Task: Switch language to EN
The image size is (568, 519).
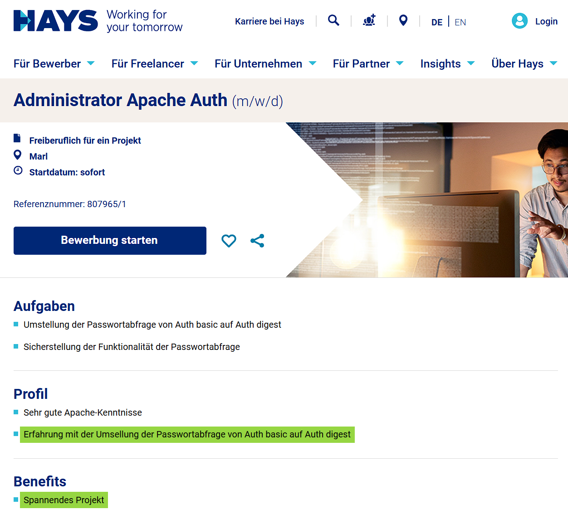Action: pos(460,22)
